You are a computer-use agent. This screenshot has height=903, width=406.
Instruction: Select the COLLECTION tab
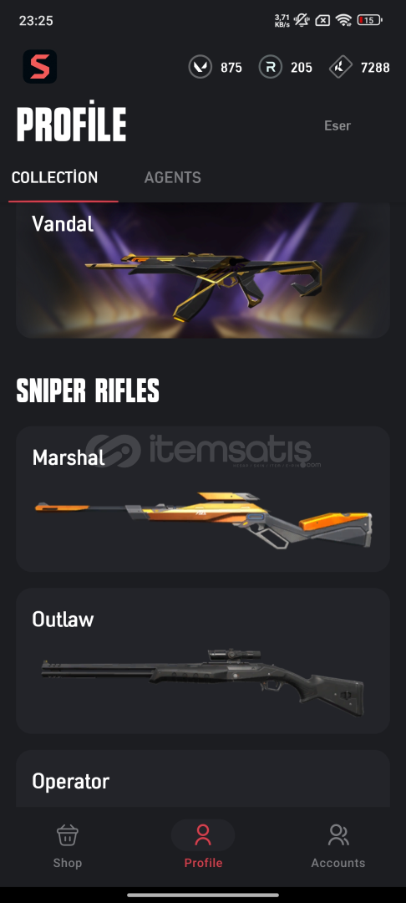(x=54, y=177)
